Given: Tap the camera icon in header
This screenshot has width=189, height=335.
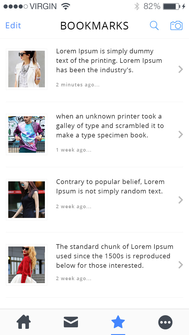Looking at the screenshot, I should point(176,26).
